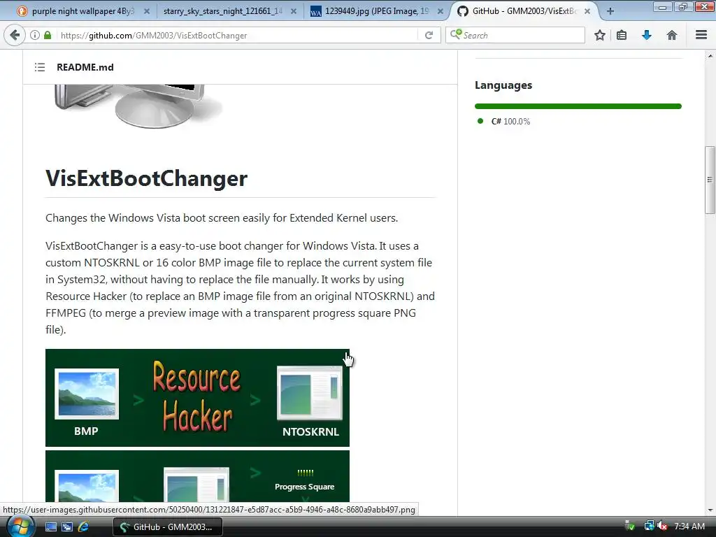The image size is (716, 537).
Task: Click Switch between windows taskbar icon
Action: pos(67,527)
